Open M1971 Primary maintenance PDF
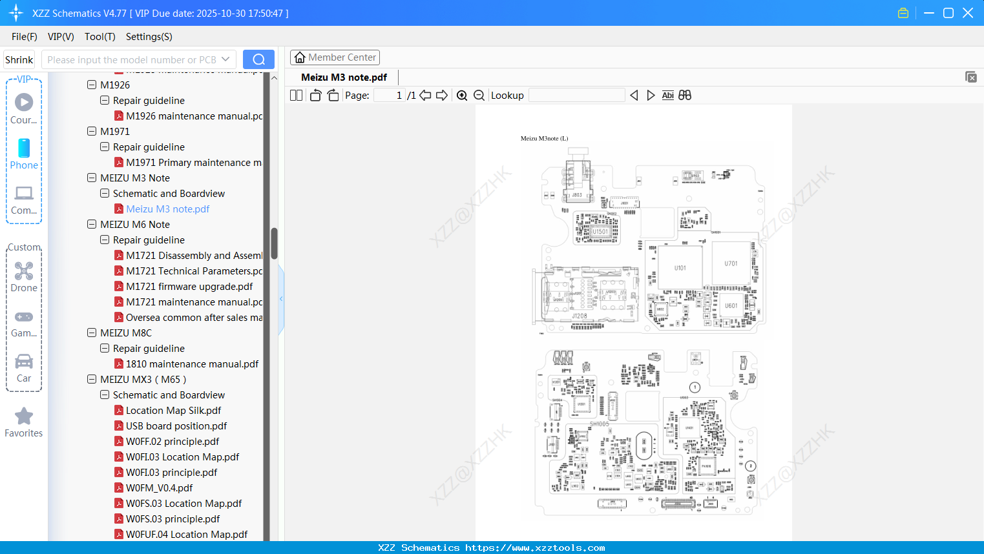 point(188,163)
